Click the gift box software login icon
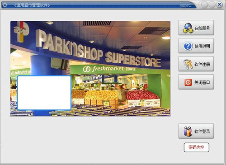Image resolution: width=226 pixels, height=165 pixels. tap(188, 132)
